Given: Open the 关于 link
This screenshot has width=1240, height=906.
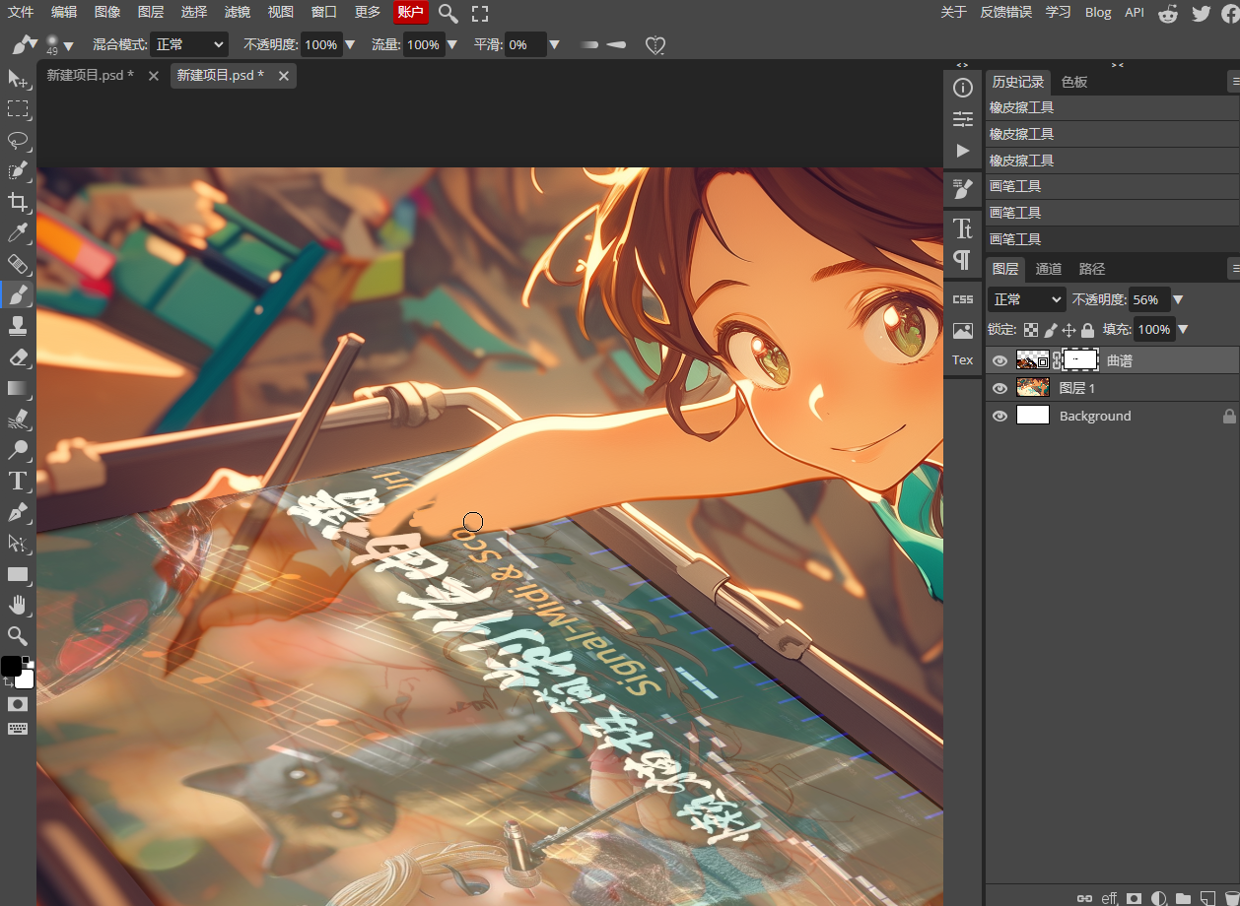Looking at the screenshot, I should tap(953, 12).
